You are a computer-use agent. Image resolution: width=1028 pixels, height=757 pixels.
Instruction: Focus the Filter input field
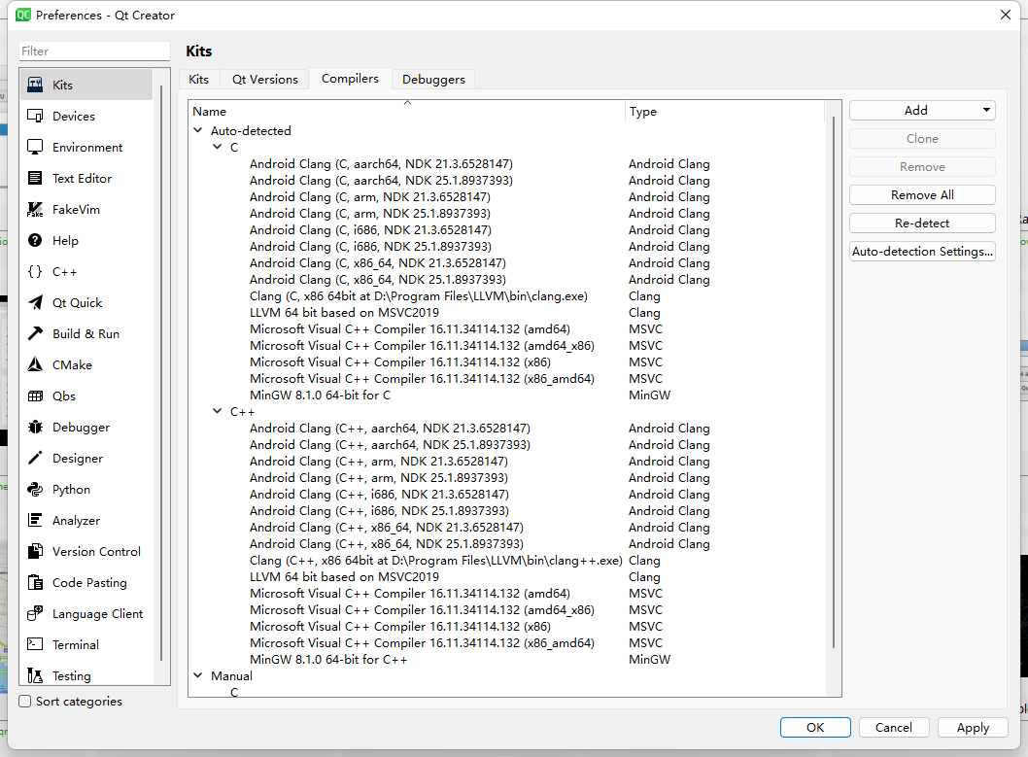tap(94, 52)
